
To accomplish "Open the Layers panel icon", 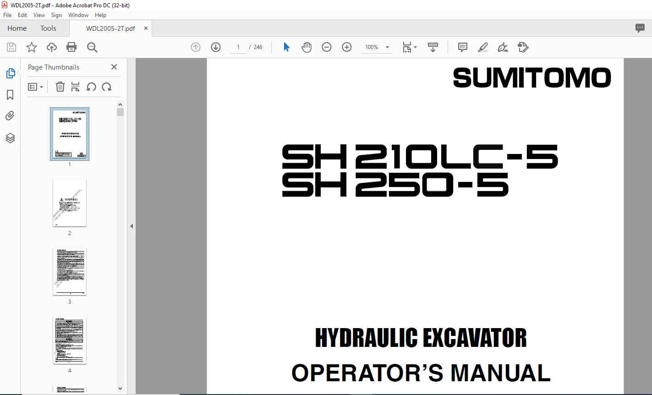I will pyautogui.click(x=10, y=138).
